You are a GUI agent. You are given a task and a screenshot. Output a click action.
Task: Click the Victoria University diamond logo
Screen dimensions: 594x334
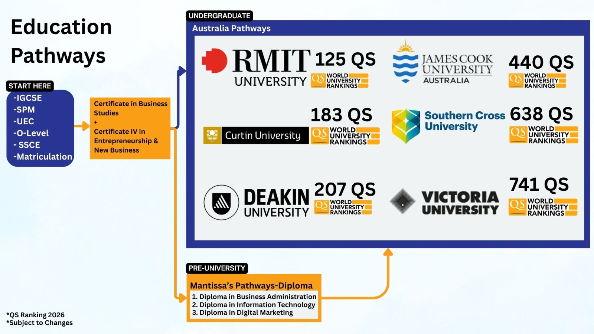point(402,202)
